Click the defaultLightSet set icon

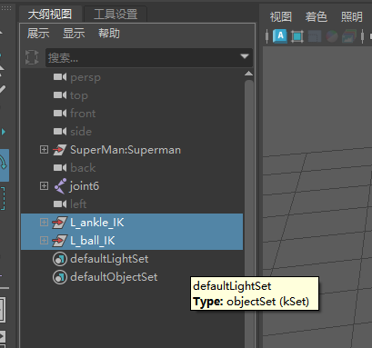(x=60, y=259)
